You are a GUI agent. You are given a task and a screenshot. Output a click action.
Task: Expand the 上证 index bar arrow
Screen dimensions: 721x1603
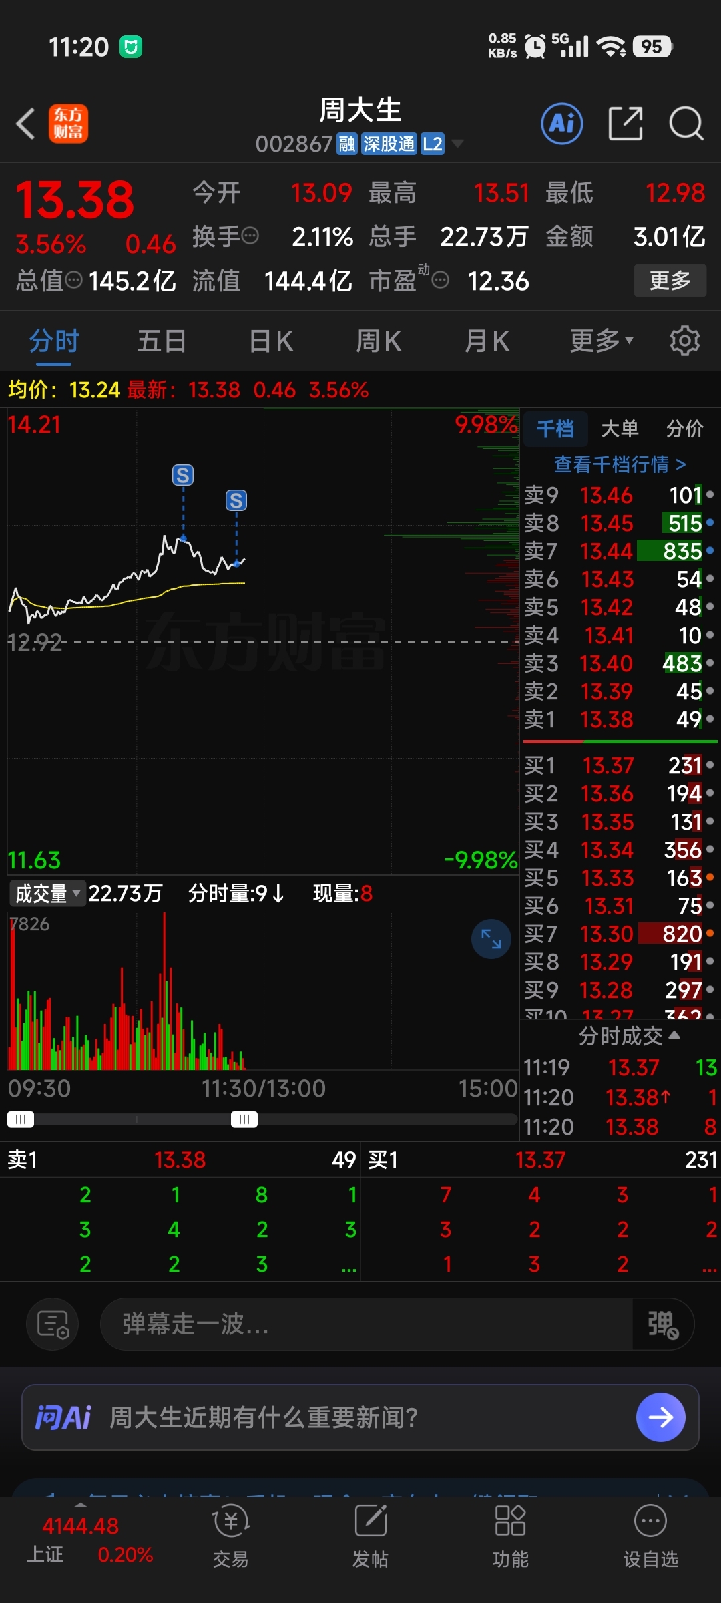click(80, 1505)
